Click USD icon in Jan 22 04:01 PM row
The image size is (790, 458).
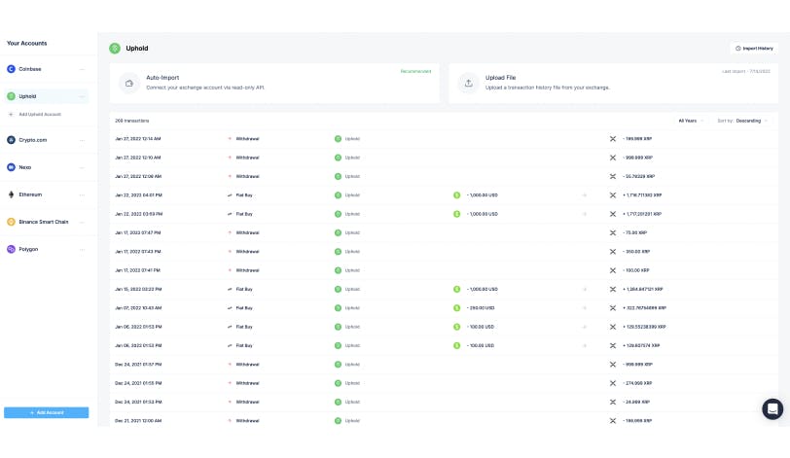[x=457, y=195]
